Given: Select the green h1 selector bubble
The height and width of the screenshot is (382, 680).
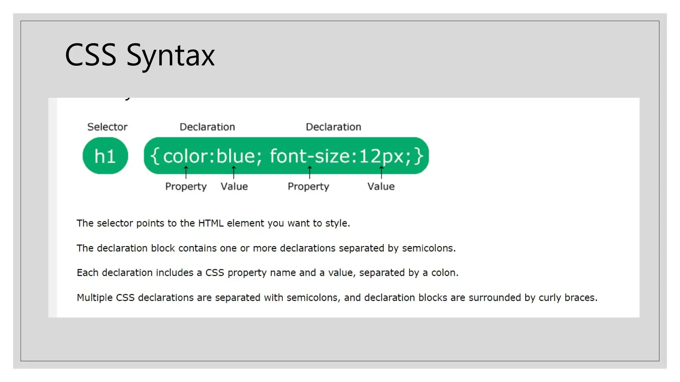Looking at the screenshot, I should (105, 156).
